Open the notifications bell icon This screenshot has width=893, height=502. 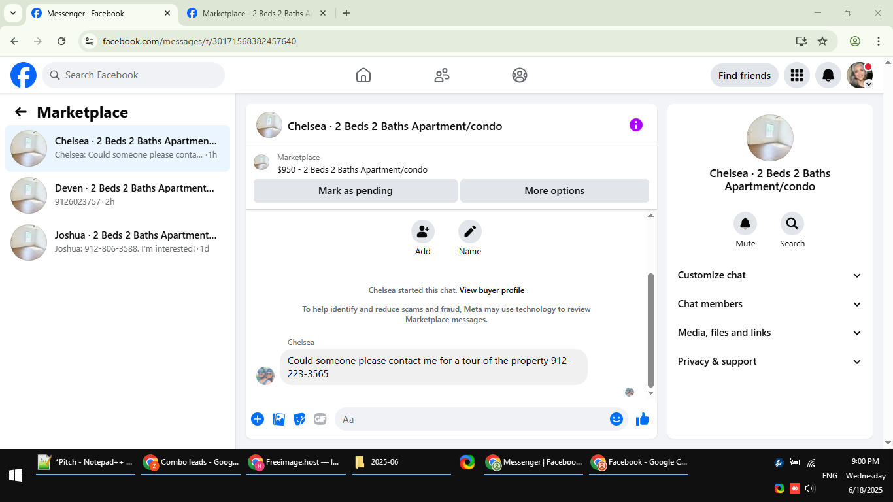pos(828,75)
